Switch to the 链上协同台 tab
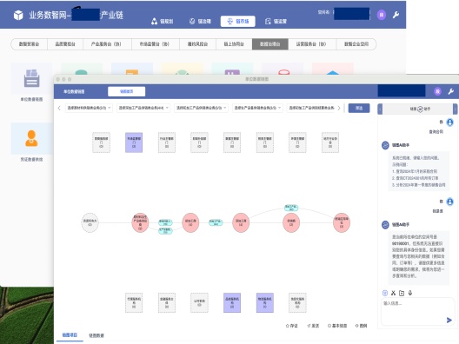459x344 pixels. coord(234,44)
